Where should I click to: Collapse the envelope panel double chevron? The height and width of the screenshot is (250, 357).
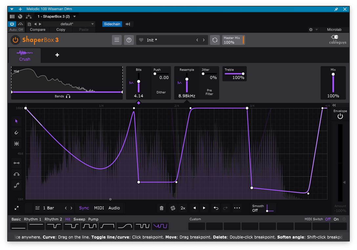point(334,105)
